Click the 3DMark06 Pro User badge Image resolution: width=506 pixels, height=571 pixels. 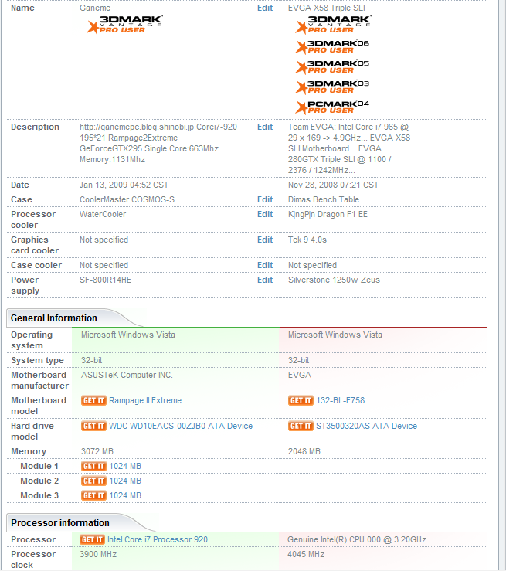332,47
